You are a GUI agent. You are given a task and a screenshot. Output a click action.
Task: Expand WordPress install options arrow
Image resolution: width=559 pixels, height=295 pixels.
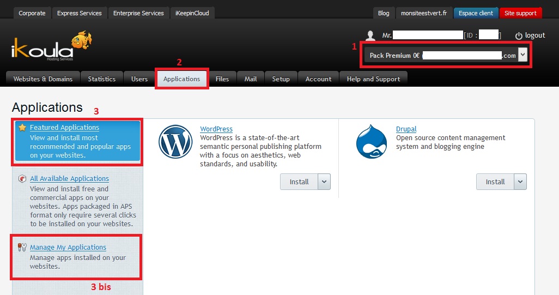pyautogui.click(x=324, y=182)
